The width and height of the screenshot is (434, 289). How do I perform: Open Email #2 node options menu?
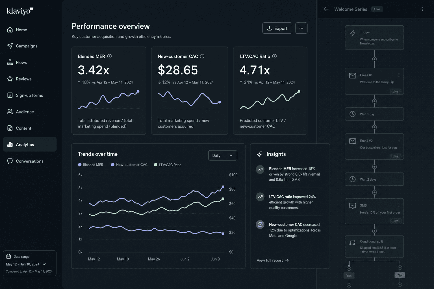[x=399, y=141]
